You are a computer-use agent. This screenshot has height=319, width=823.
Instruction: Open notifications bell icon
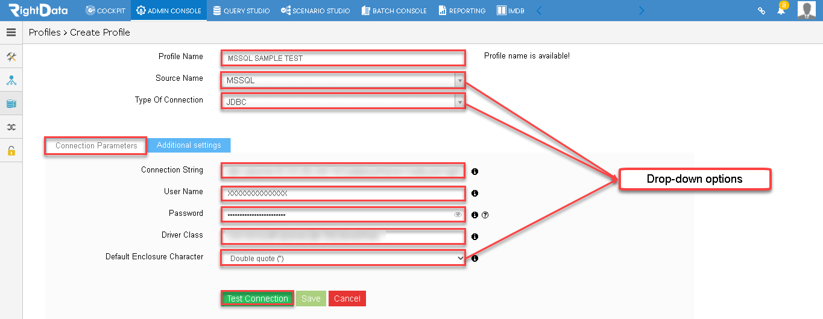coord(781,10)
